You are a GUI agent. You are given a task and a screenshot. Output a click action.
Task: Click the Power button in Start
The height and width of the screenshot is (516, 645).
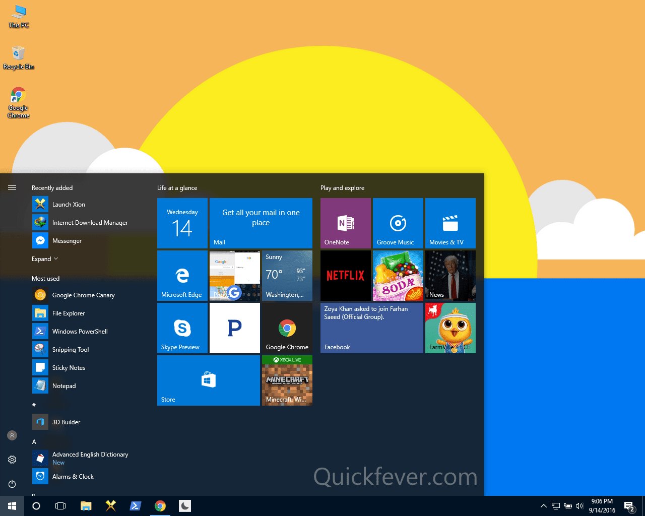pos(12,484)
